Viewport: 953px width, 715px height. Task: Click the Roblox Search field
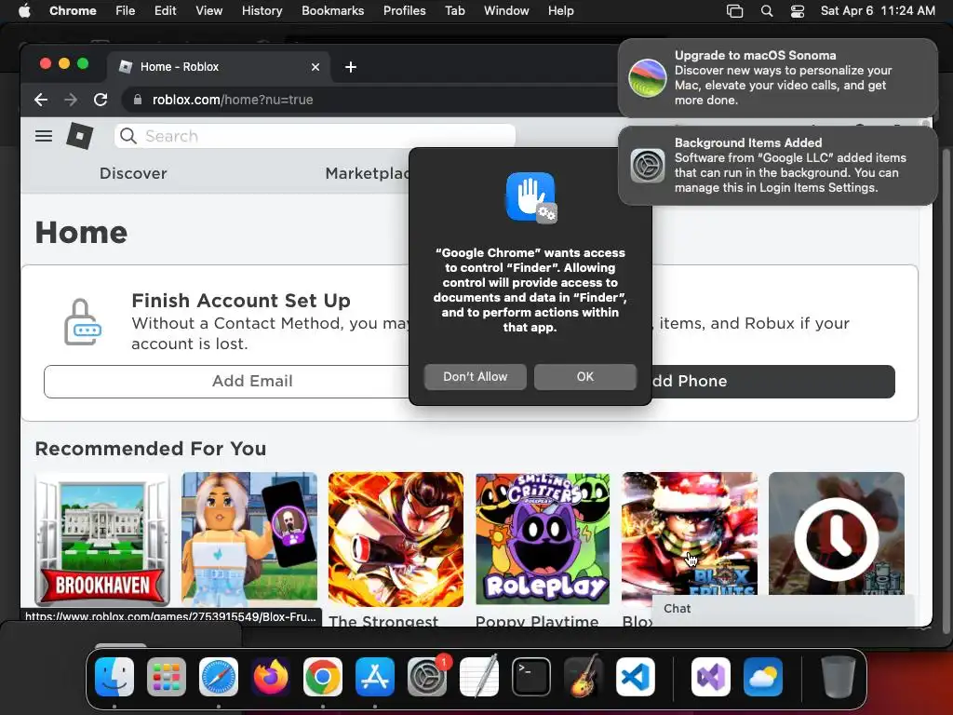315,136
